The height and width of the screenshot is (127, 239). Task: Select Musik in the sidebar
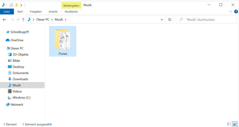(x=22, y=85)
